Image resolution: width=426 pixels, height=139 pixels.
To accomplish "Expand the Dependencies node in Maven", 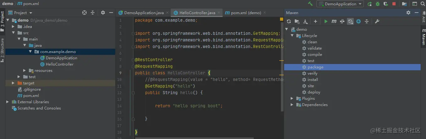I will (293, 104).
